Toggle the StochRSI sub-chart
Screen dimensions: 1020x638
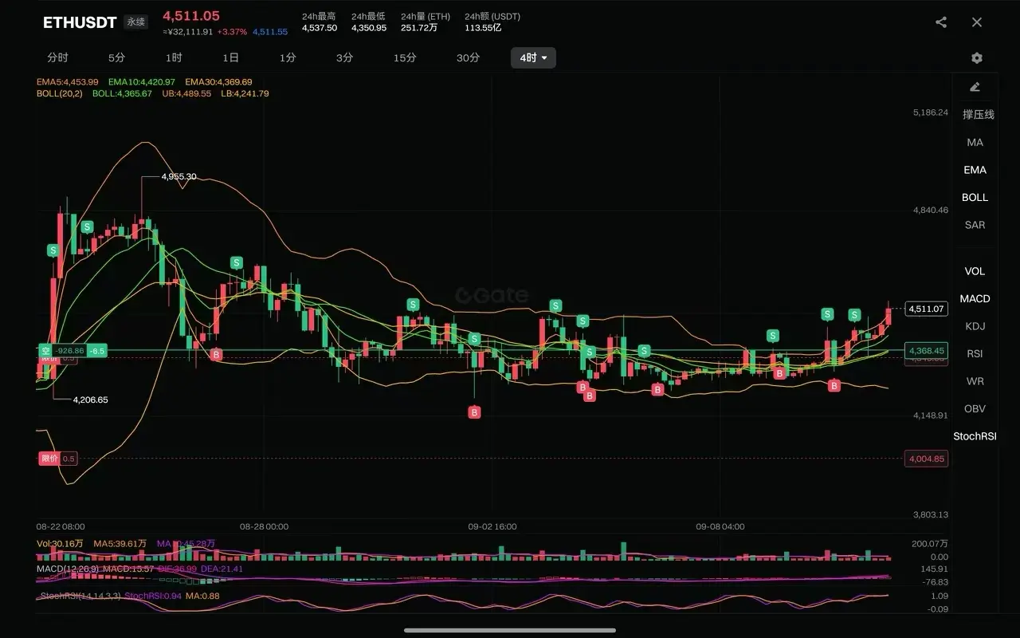[x=975, y=436]
